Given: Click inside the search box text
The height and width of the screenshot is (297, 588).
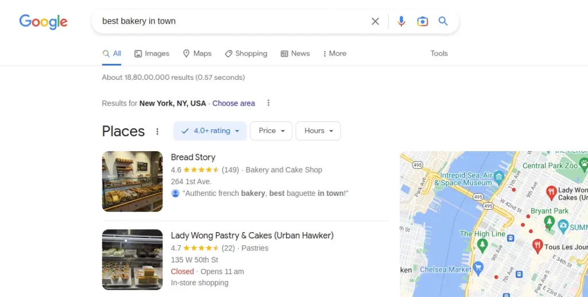Looking at the screenshot, I should pos(139,21).
